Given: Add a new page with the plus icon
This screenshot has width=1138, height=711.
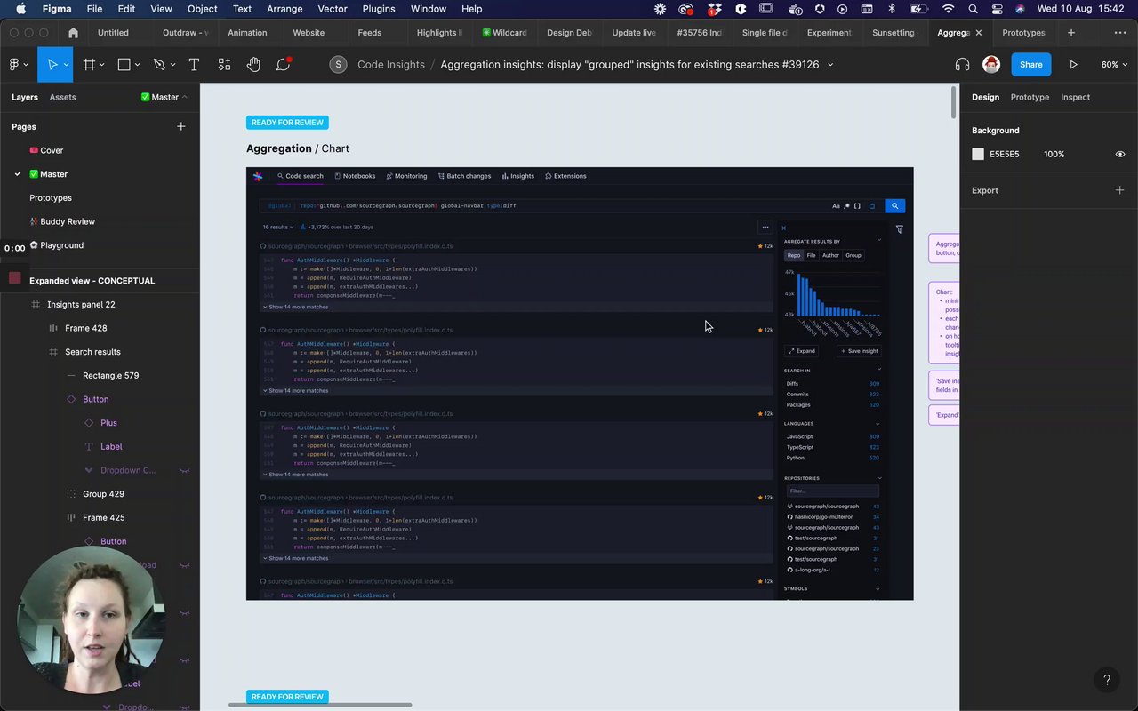Looking at the screenshot, I should tap(181, 127).
